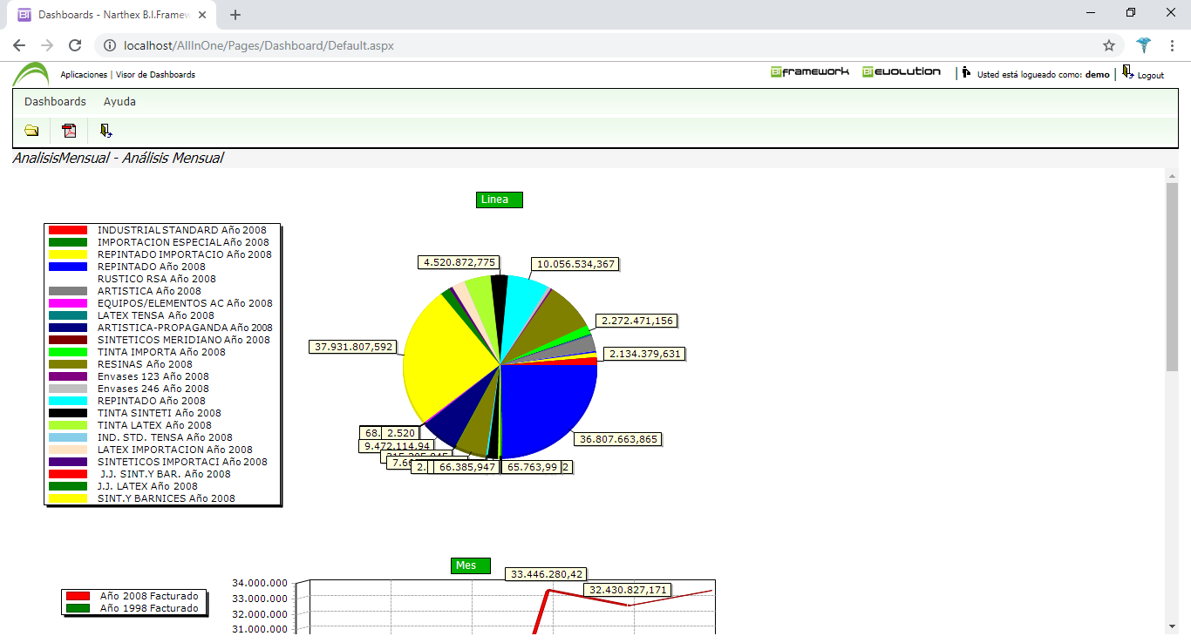Open the Dashboards menu

[x=55, y=102]
